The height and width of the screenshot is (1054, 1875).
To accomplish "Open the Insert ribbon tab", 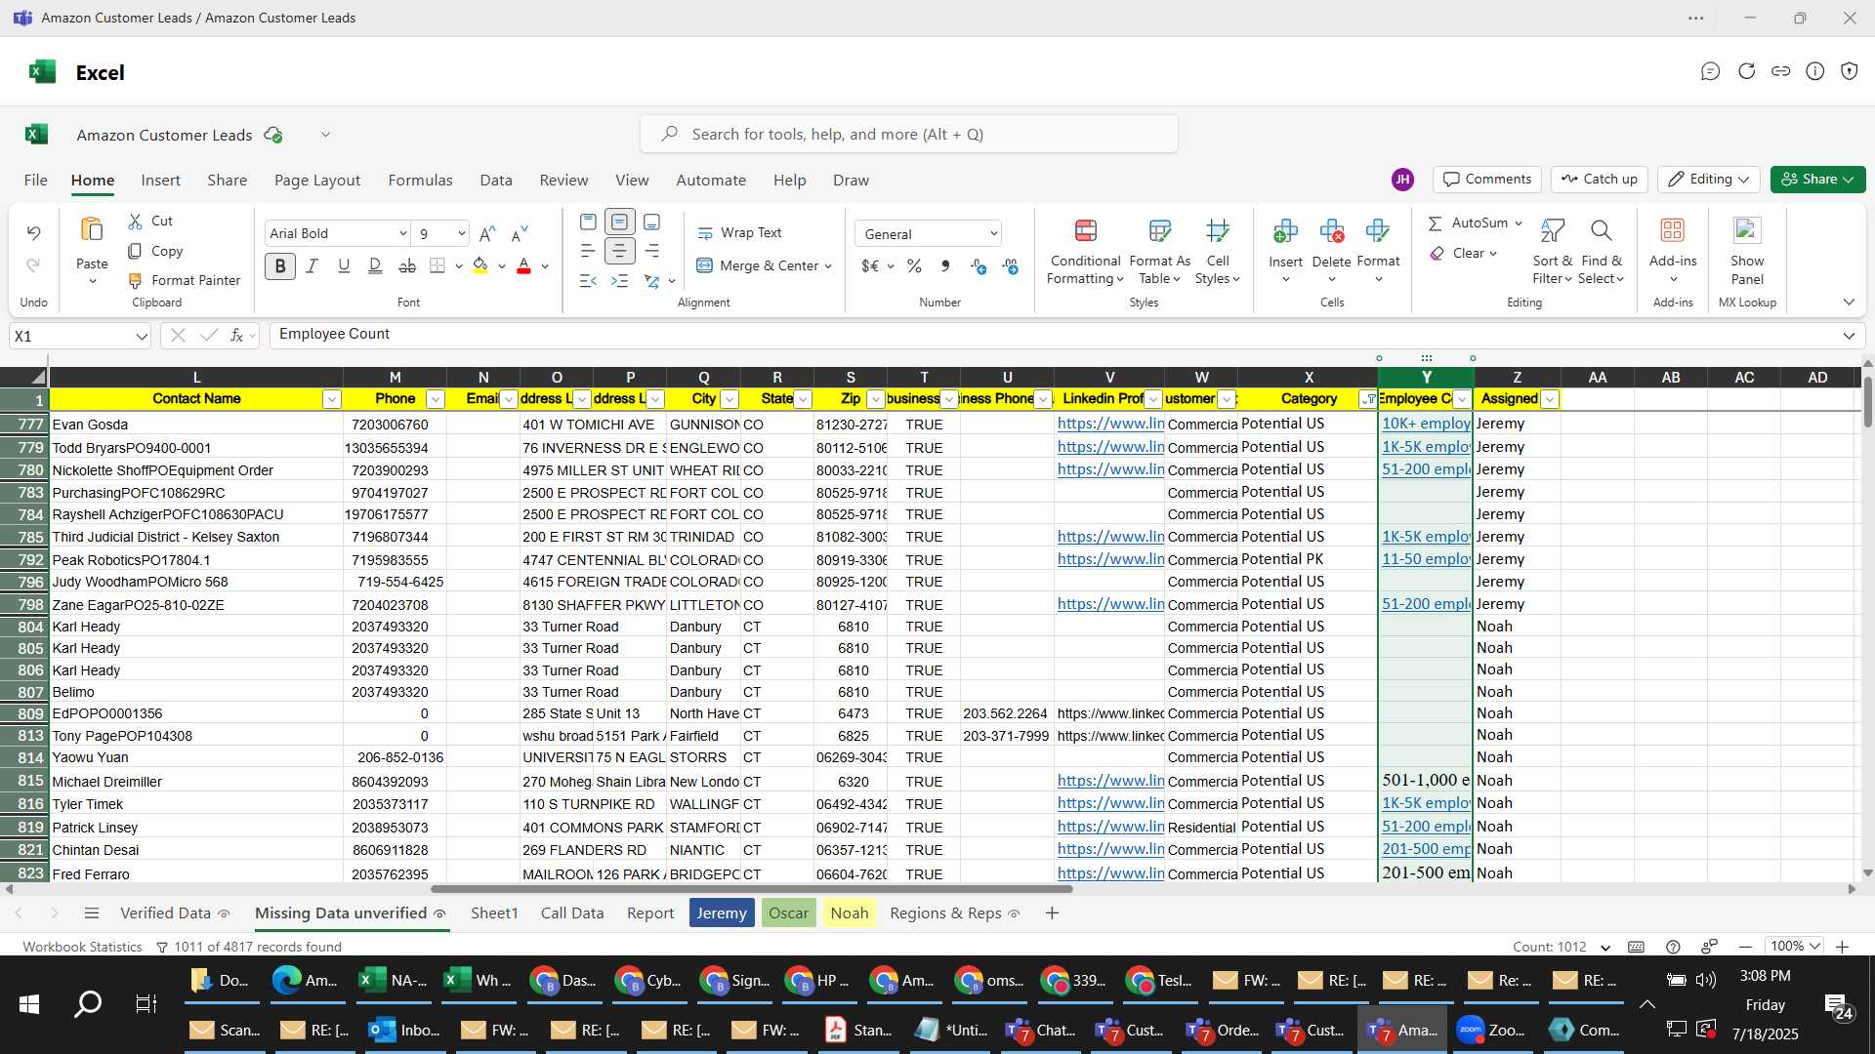I will click(160, 180).
